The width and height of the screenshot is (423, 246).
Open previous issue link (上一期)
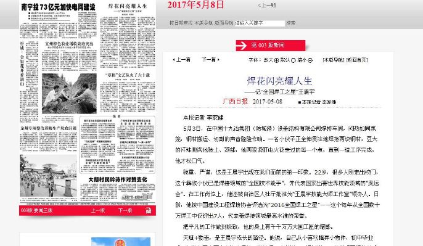(266, 5)
